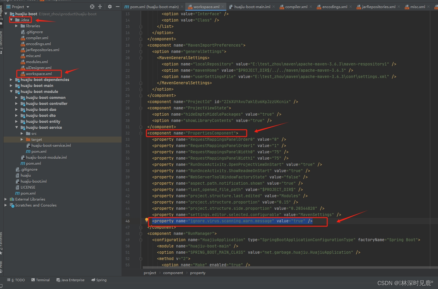Toggle the Structure side tool window

[x=1, y=42]
